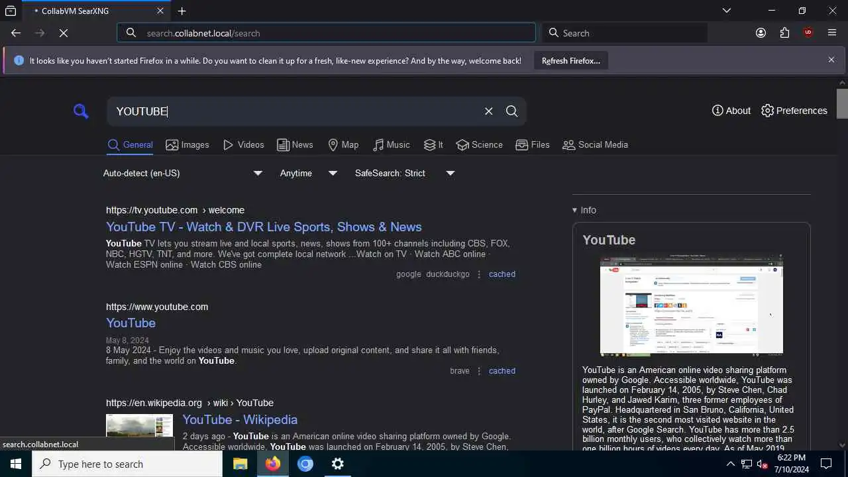Click the Firefox search box
The height and width of the screenshot is (477, 848).
click(625, 32)
